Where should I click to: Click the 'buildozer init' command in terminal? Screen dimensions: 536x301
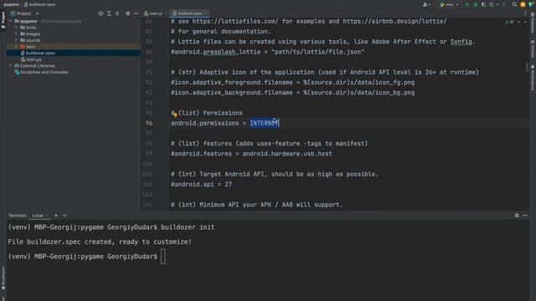coord(188,227)
